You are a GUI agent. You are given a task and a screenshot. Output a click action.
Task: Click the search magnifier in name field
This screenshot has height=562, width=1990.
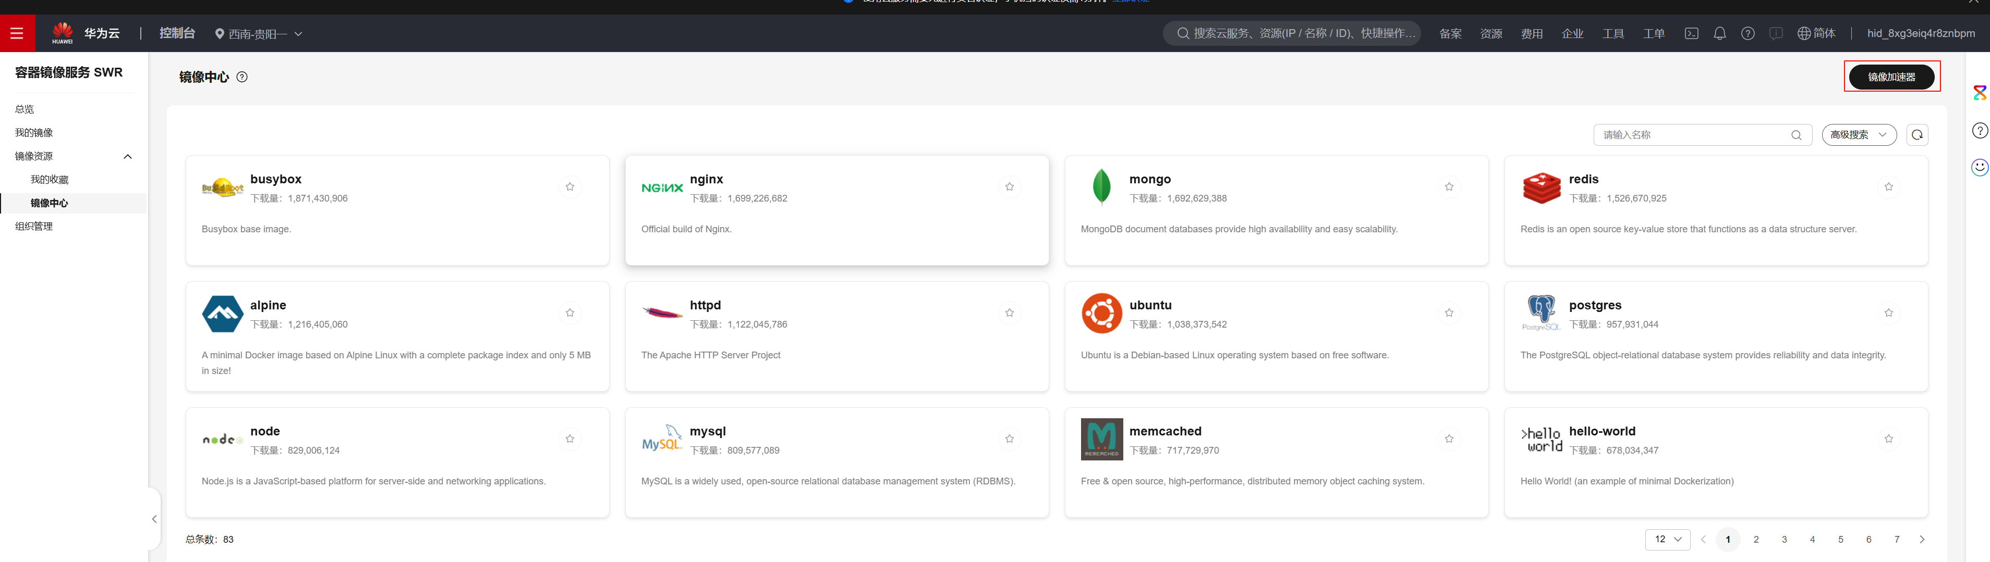(1796, 135)
